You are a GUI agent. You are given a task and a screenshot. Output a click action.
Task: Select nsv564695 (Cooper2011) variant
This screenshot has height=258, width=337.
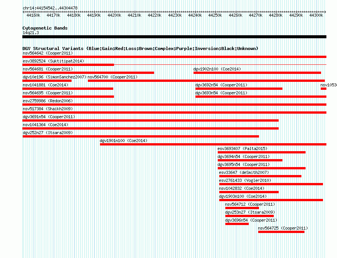tap(48, 93)
